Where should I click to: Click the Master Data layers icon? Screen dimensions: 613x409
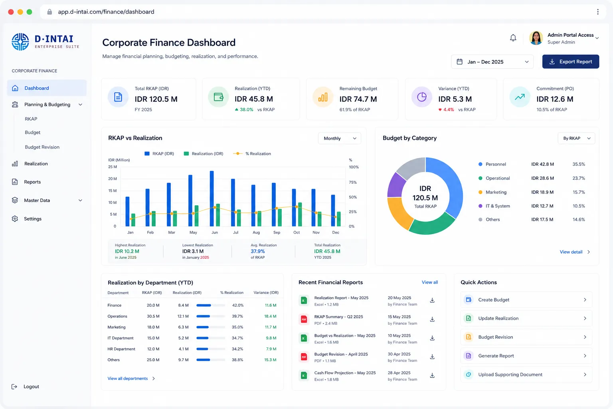click(15, 201)
